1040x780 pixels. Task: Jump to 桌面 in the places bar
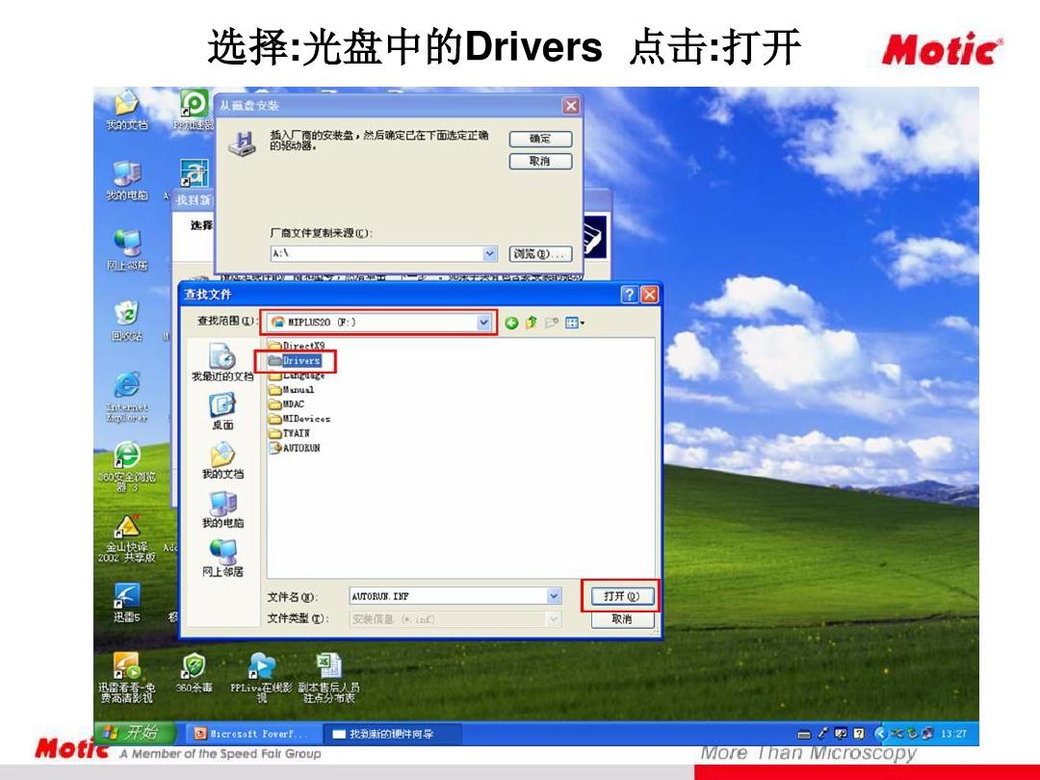pyautogui.click(x=222, y=411)
